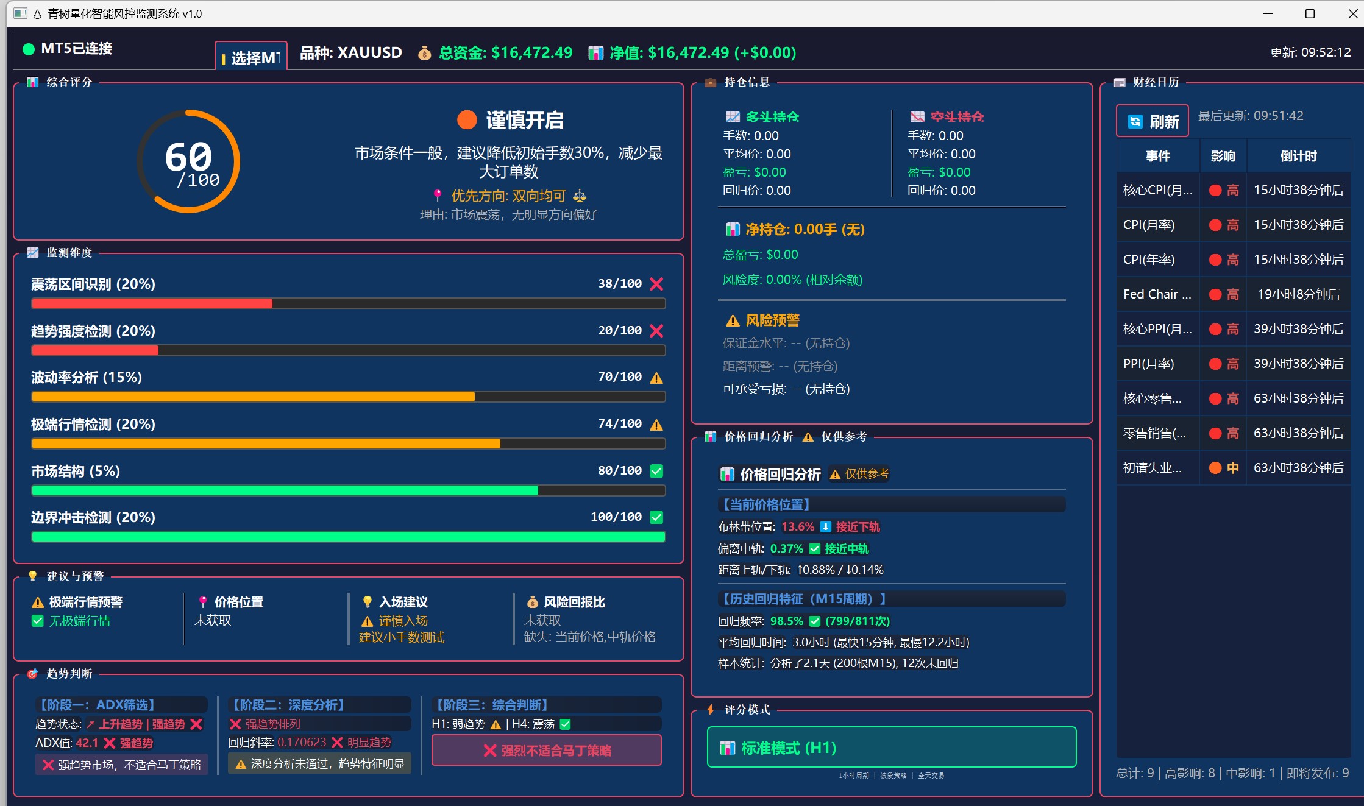Image resolution: width=1364 pixels, height=806 pixels.
Task: Click the 回归频率 98.5% value
Action: tap(787, 621)
